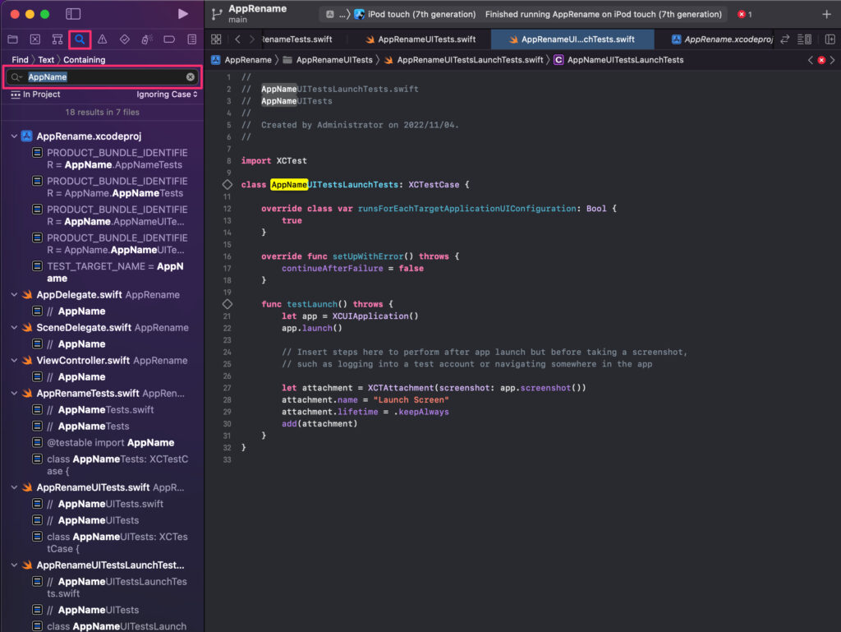Collapse the AppRenameTests.swift results group
The width and height of the screenshot is (841, 632).
click(14, 394)
